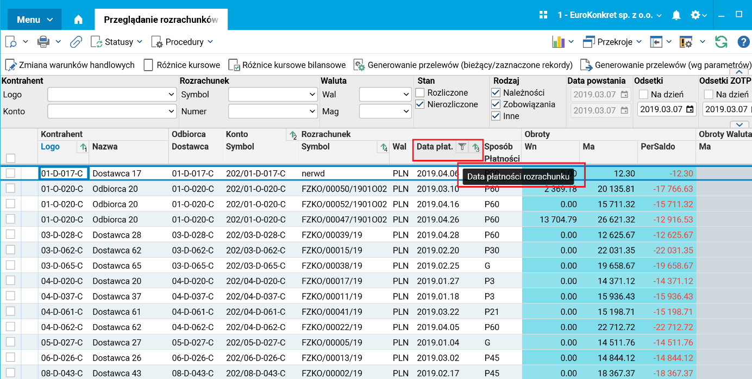Viewport: 752px width, 379px height.
Task: Select the Przeglądanie rozrachunków tab
Action: 161,20
